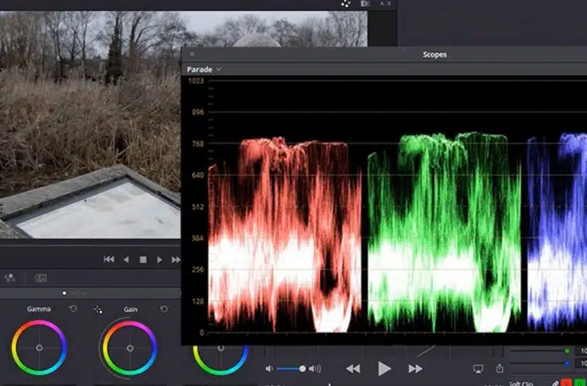The width and height of the screenshot is (587, 386).
Task: Rewind the video with double-left arrows
Action: (353, 369)
